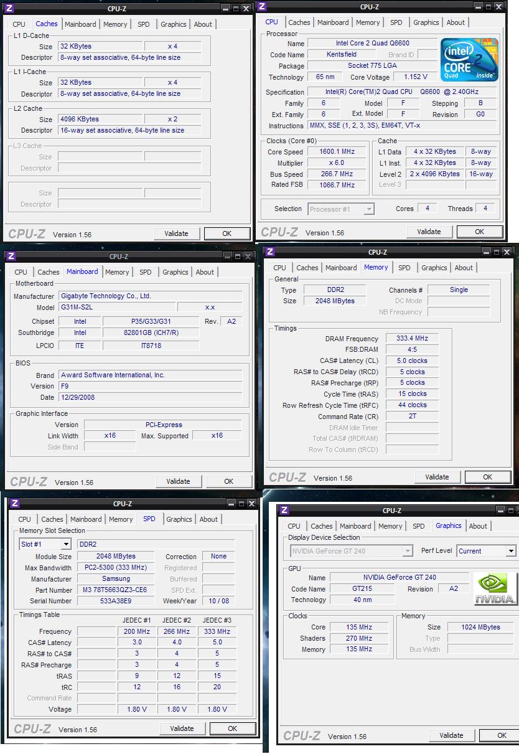
Task: Click Validate in the Mainboard window
Action: [178, 481]
